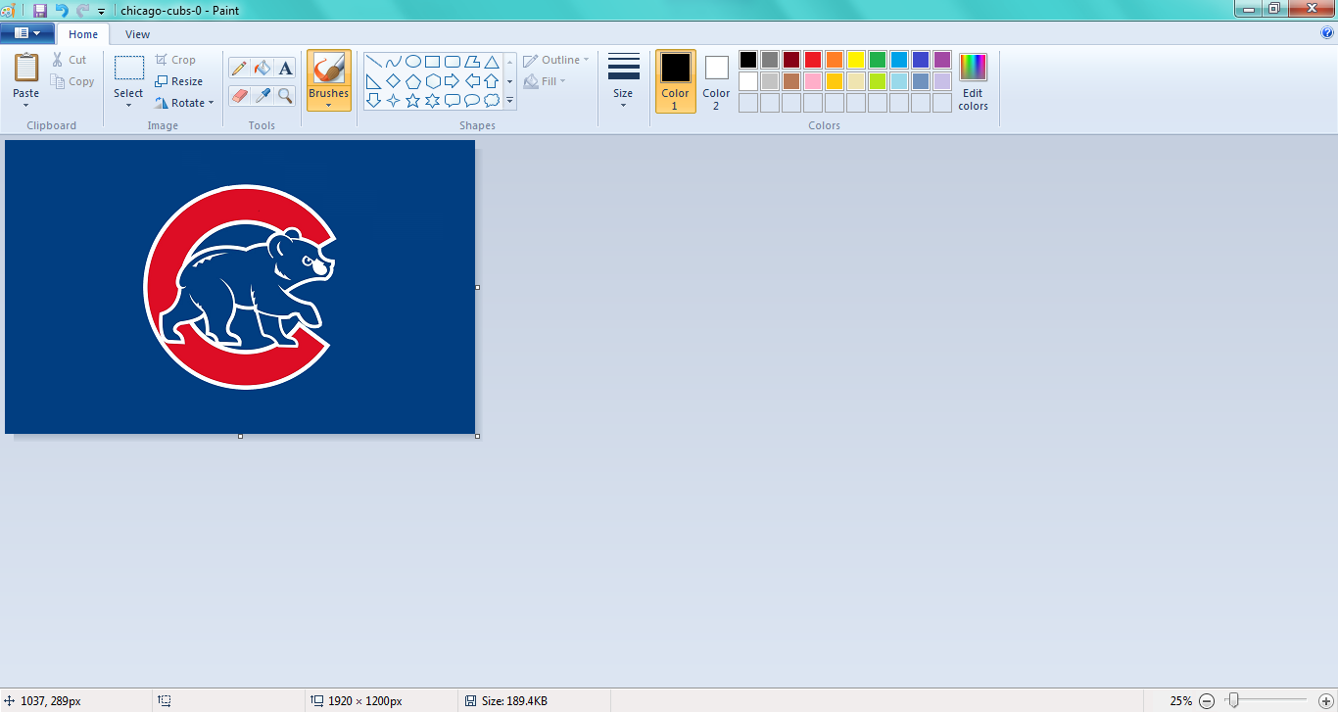Choose the Left arrow shape
This screenshot has width=1338, height=713.
471,81
